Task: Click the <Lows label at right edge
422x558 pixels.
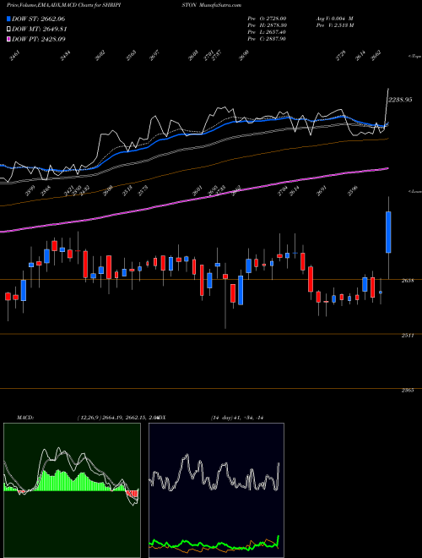Action: (414, 191)
